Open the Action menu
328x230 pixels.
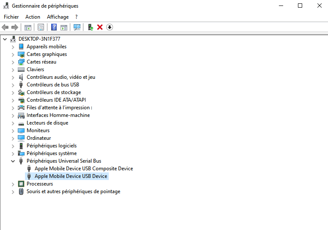click(x=33, y=17)
